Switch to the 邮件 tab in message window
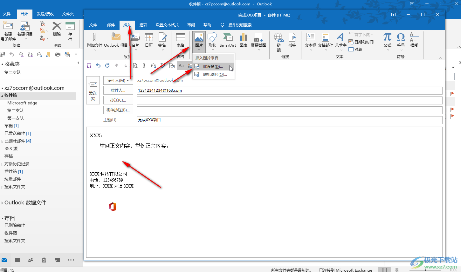Image resolution: width=461 pixels, height=272 pixels. (111, 25)
